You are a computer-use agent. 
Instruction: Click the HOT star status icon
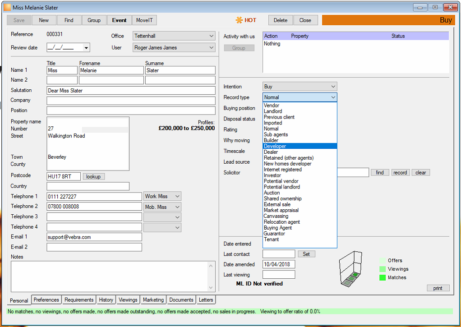239,20
